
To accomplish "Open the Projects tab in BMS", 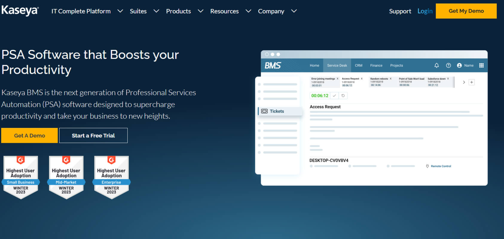I will 396,65.
